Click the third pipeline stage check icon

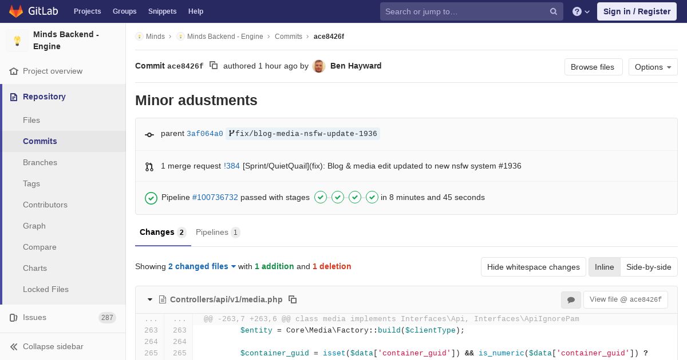tap(355, 197)
